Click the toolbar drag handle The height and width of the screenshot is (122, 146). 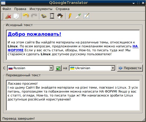pos(2,16)
